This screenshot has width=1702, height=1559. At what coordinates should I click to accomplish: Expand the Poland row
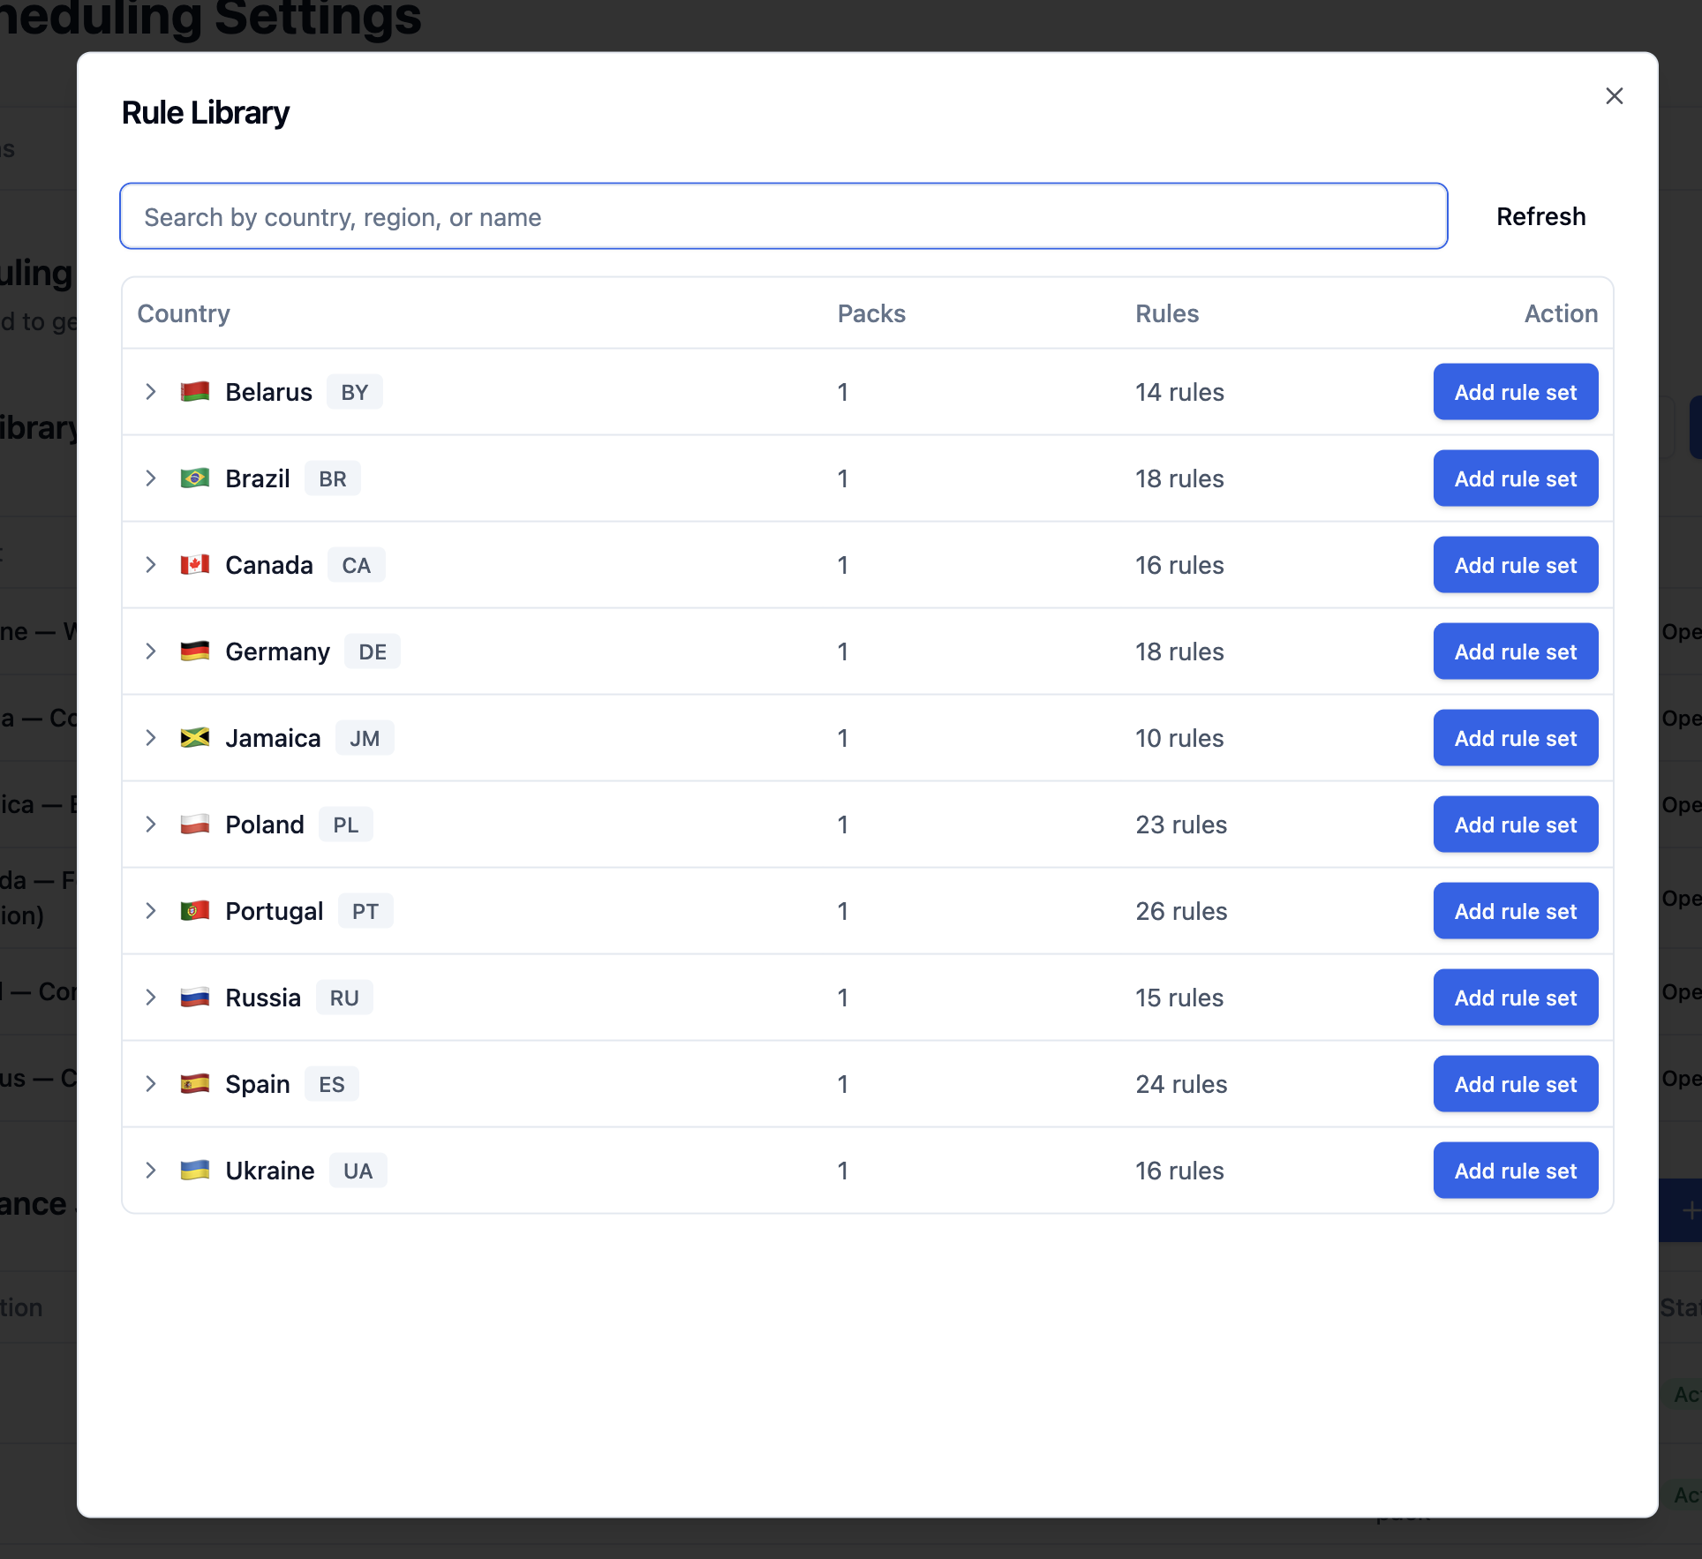point(151,825)
